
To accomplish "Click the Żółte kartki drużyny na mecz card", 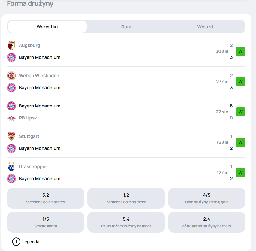I will pyautogui.click(x=207, y=222).
